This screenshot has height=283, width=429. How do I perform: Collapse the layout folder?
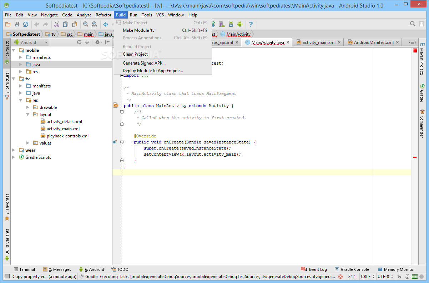[28, 115]
